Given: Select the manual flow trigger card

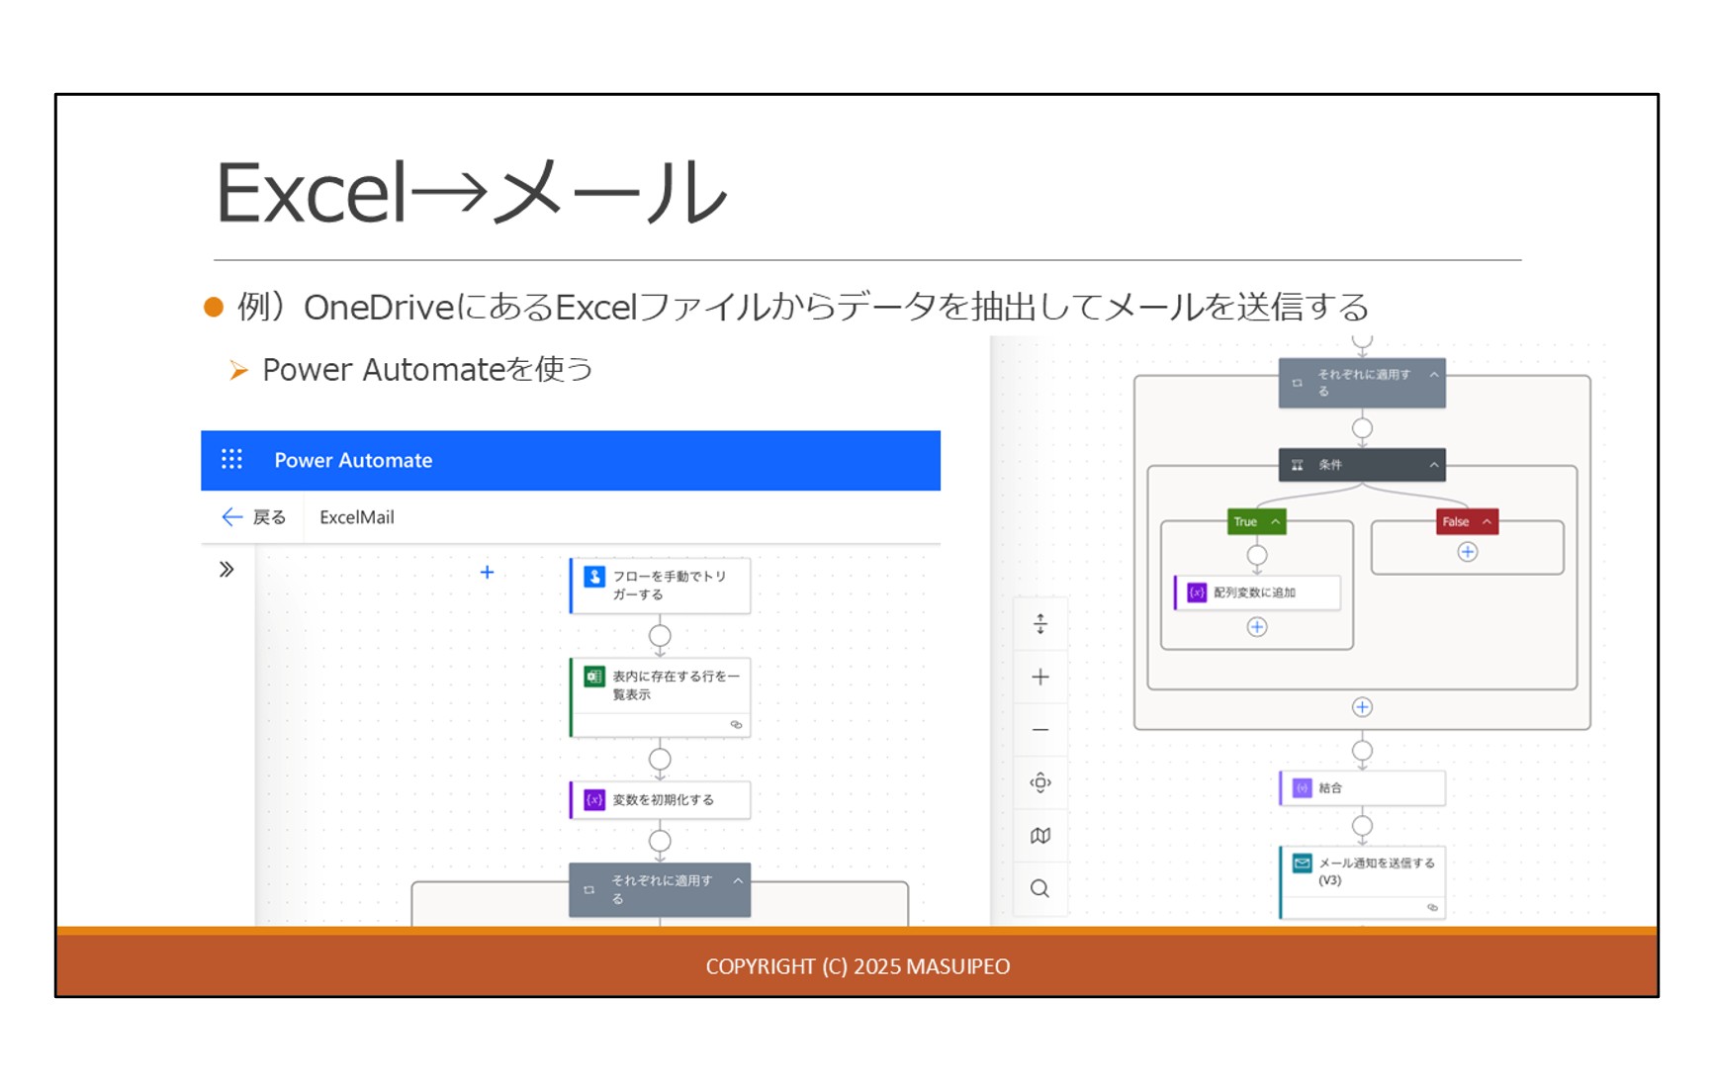Looking at the screenshot, I should pos(660,586).
